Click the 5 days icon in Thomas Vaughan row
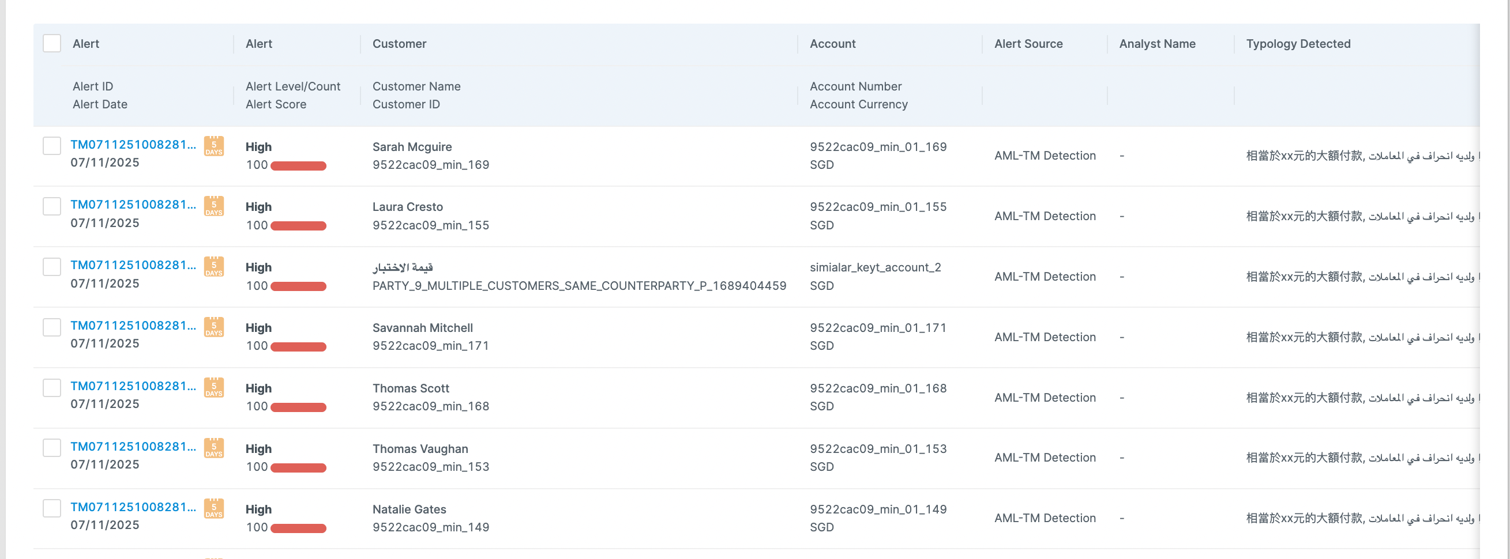The image size is (1510, 559). tap(214, 448)
